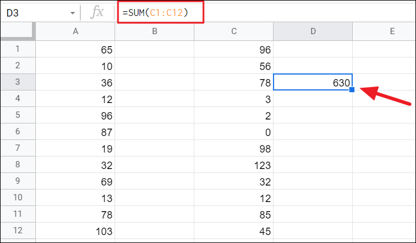Click the blue fill handle on cell D3
The height and width of the screenshot is (243, 416).
[x=353, y=90]
